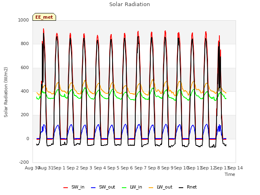Click the green LW_in legend swatch
260x195 pixels.
pos(124,188)
